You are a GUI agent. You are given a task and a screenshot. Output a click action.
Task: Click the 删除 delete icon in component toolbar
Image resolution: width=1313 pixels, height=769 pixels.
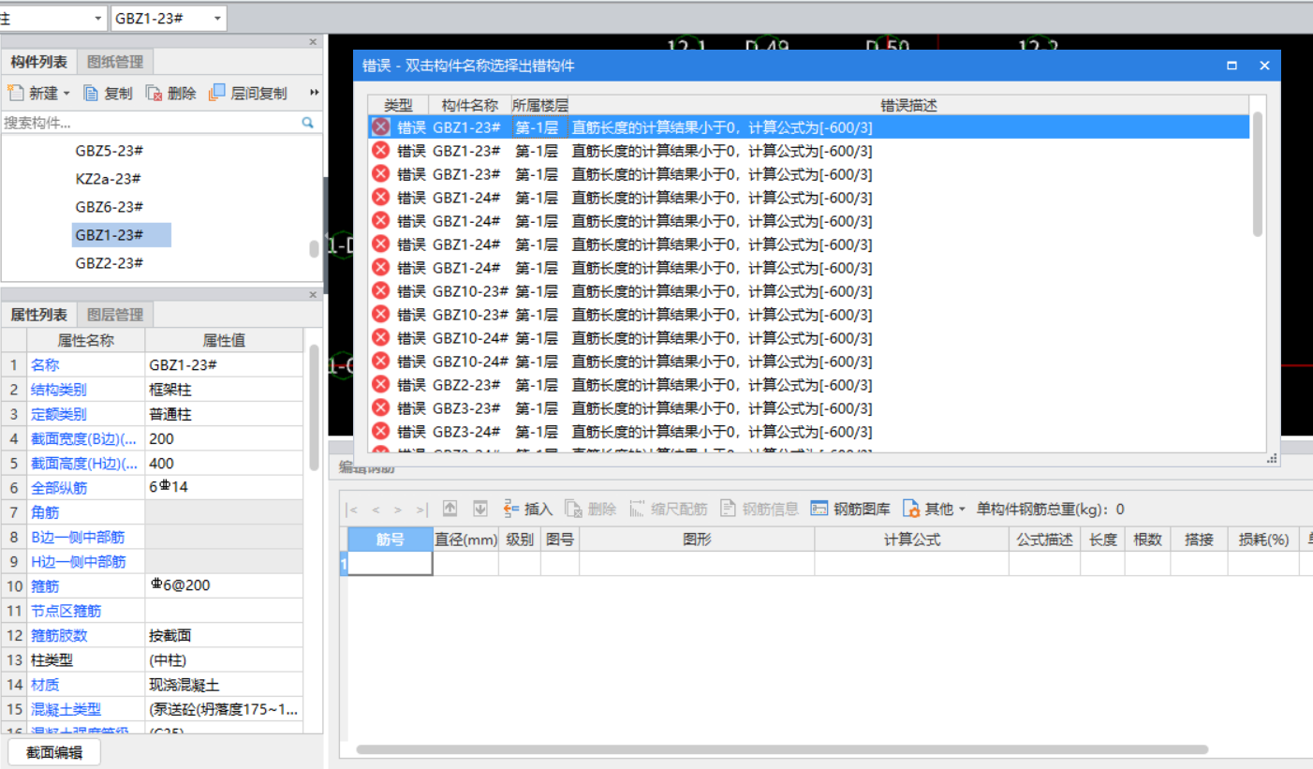click(154, 93)
